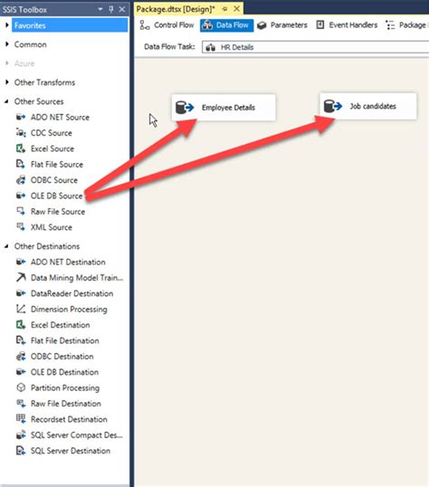Click the CDC Source icon
The image size is (429, 487).
point(21,133)
